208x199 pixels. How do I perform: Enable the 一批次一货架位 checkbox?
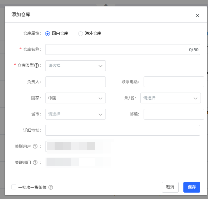coord(14,187)
